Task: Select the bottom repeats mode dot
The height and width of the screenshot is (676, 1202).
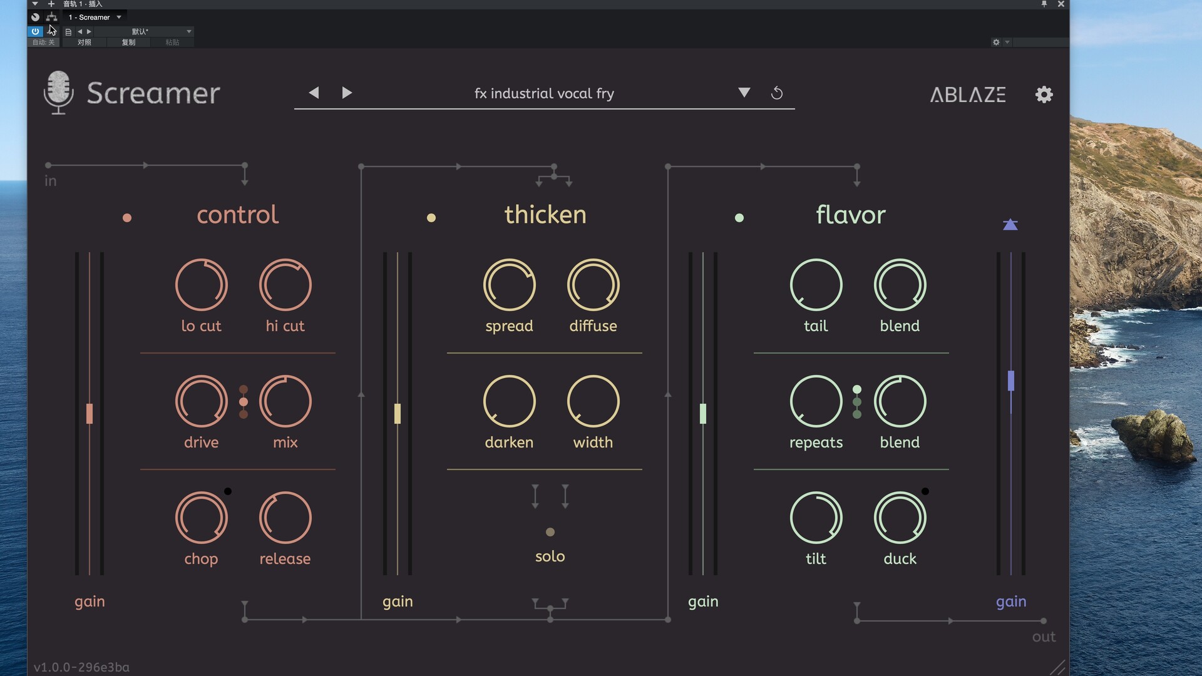Action: pyautogui.click(x=857, y=414)
